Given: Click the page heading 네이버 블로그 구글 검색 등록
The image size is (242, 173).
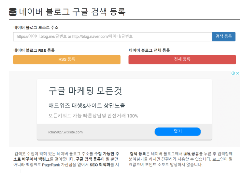Looking at the screenshot, I should [x=72, y=12].
